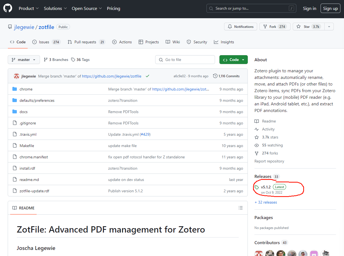This screenshot has width=344, height=256.
Task: Open the 1,116 Commits history
Action: [226, 76]
